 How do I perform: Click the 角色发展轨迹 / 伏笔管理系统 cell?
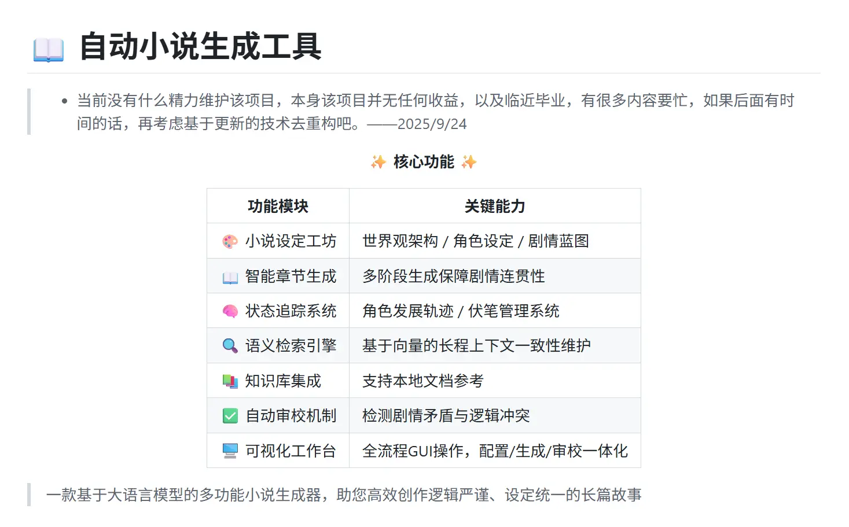coord(461,311)
